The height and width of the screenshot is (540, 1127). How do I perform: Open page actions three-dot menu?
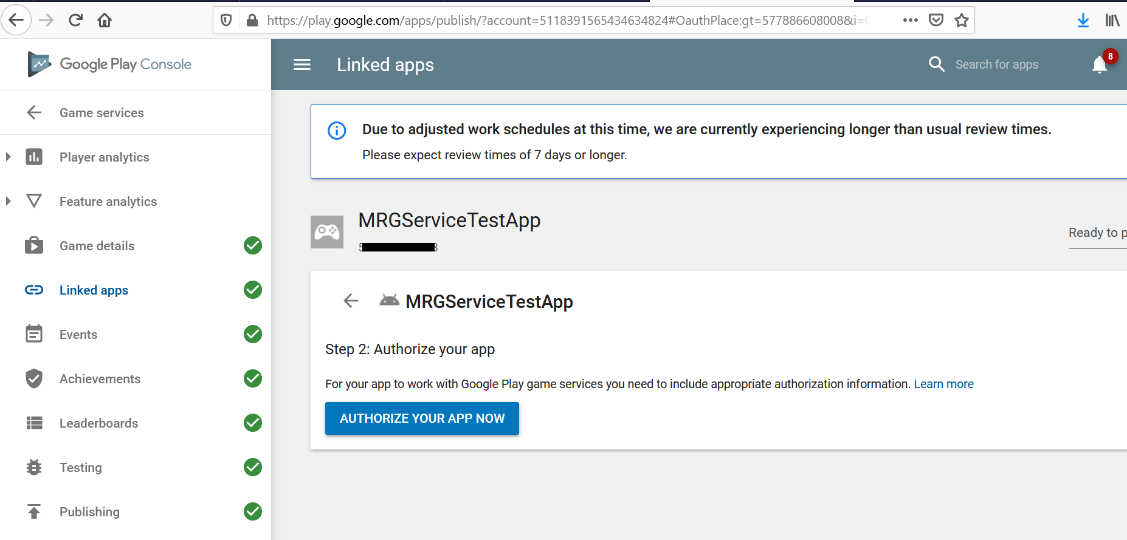point(911,20)
